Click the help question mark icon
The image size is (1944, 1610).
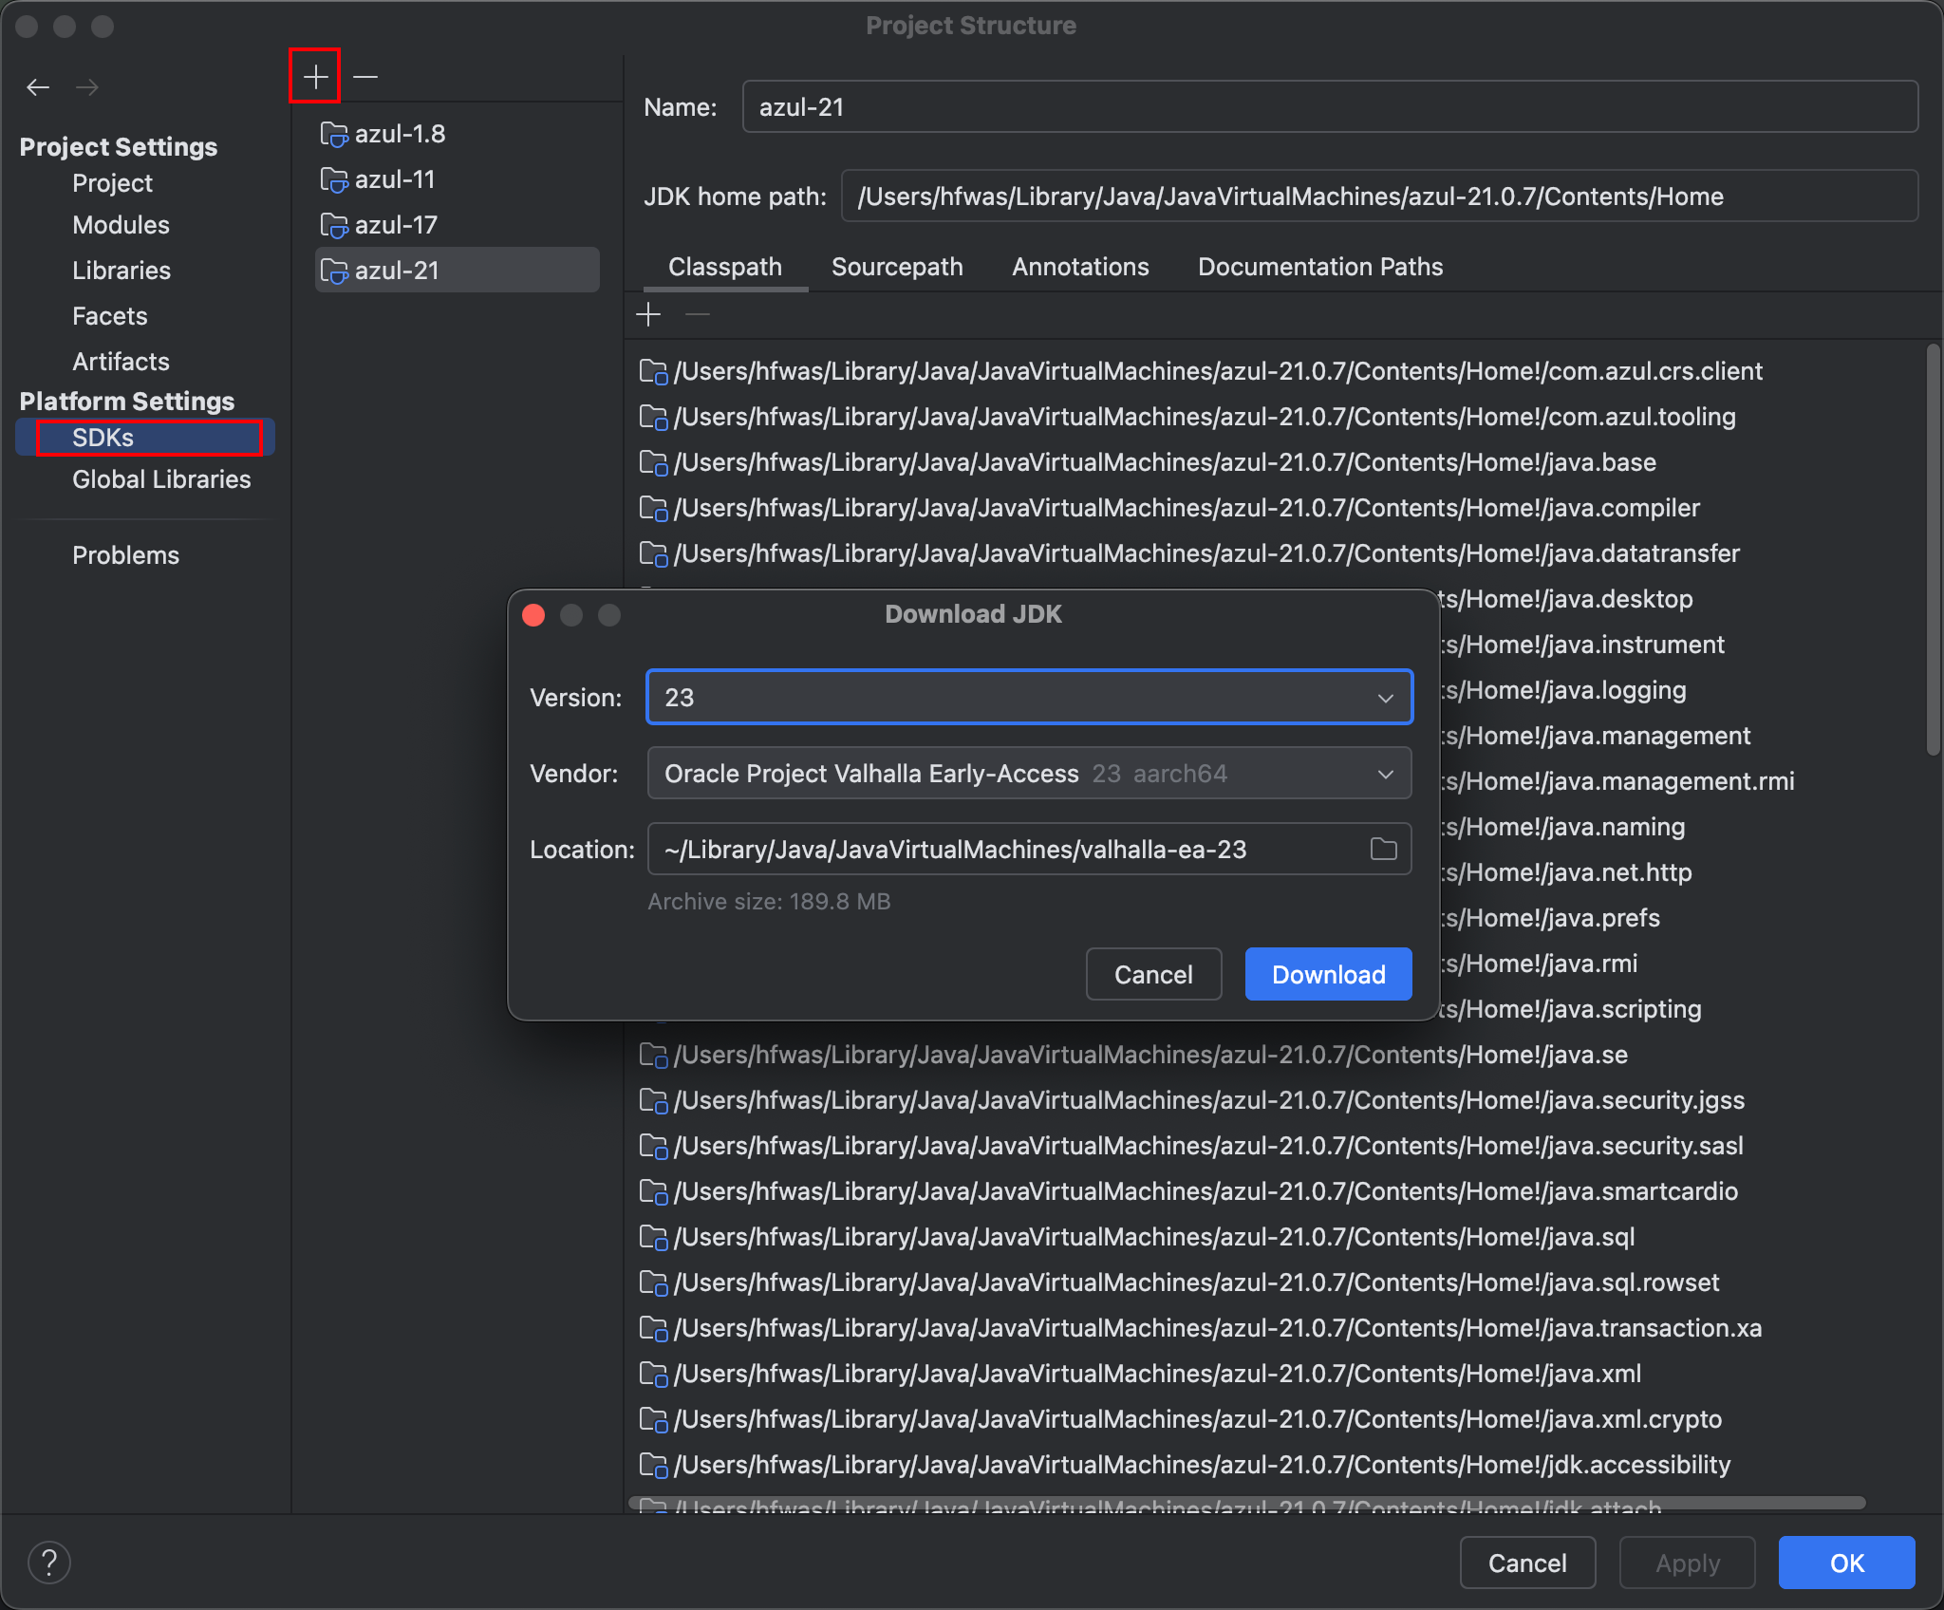[49, 1563]
